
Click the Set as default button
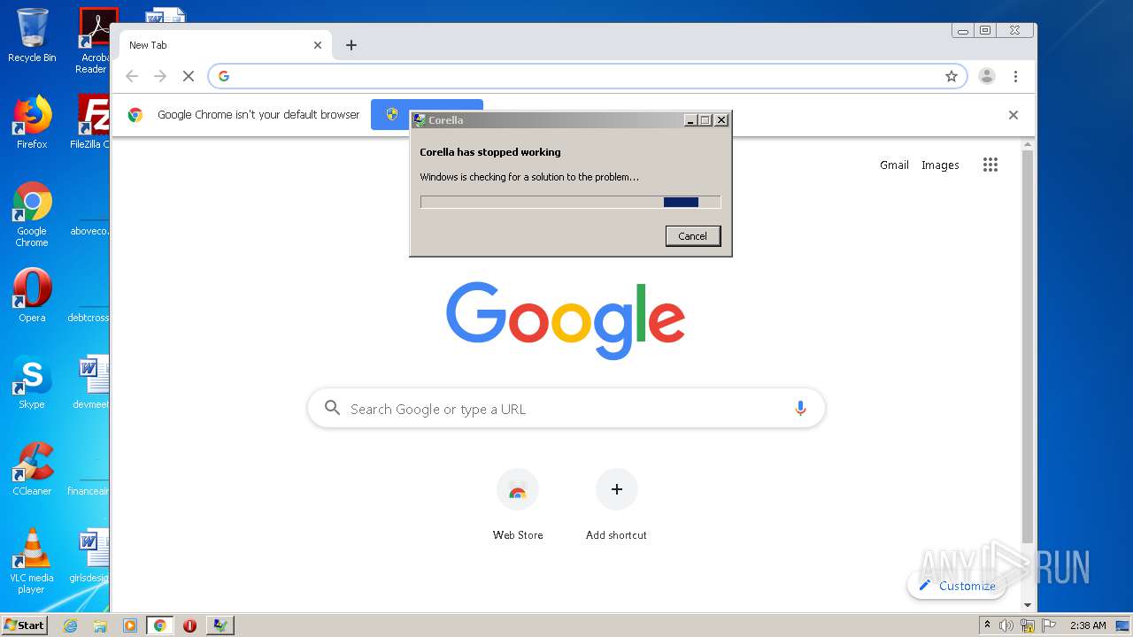click(390, 115)
